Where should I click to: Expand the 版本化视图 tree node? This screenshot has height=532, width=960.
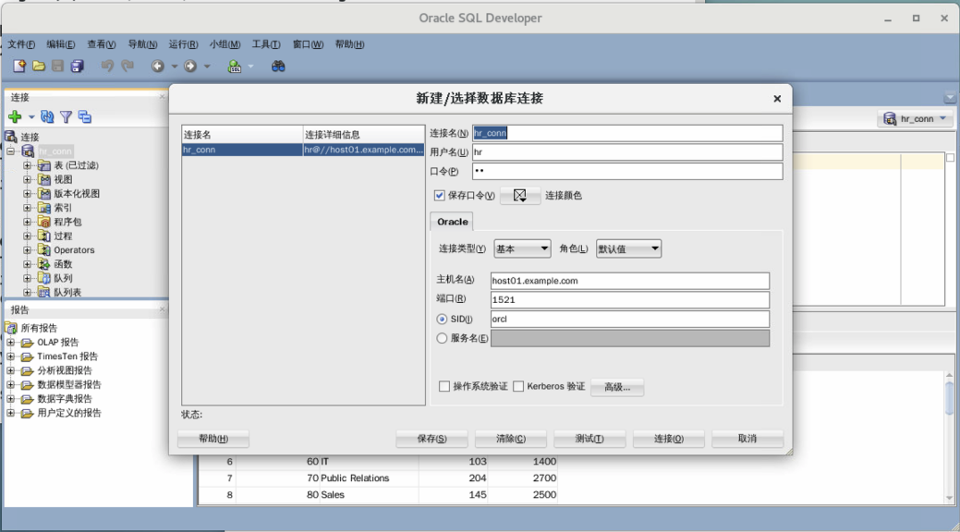(27, 193)
